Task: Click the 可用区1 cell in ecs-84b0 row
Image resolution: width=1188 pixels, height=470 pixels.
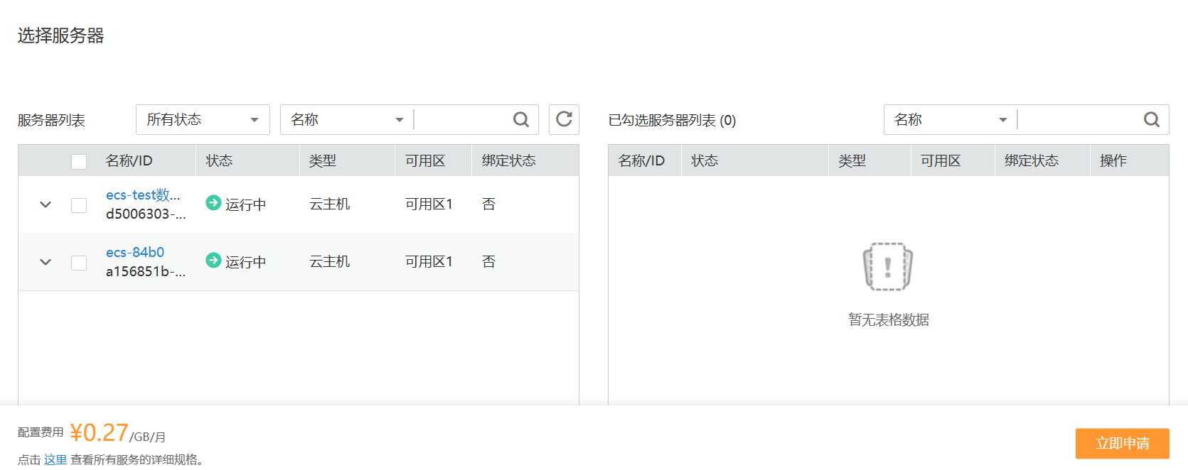Action: tap(429, 261)
